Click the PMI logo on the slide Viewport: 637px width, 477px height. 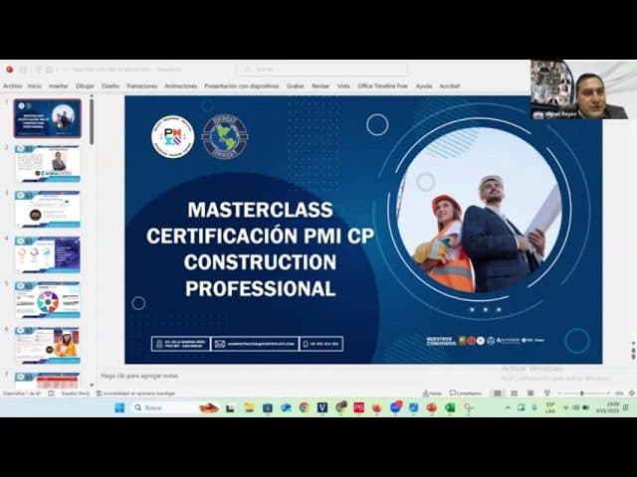pyautogui.click(x=173, y=136)
